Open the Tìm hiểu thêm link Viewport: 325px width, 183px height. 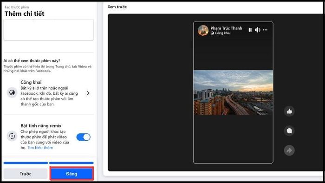pyautogui.click(x=40, y=148)
